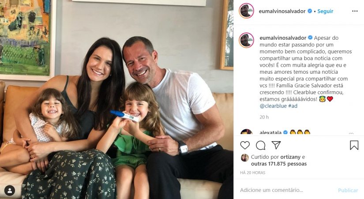
Task: Open the three-dot more options menu
Action: 355,11
